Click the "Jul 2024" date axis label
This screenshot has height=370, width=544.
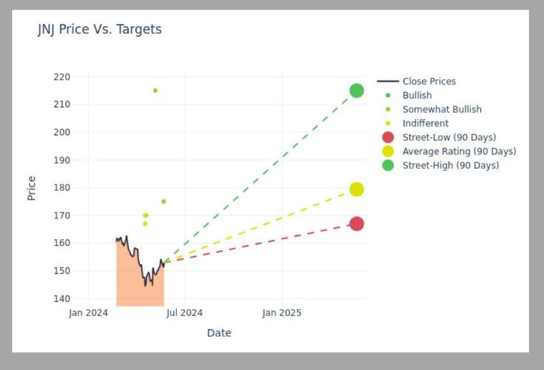pos(184,313)
